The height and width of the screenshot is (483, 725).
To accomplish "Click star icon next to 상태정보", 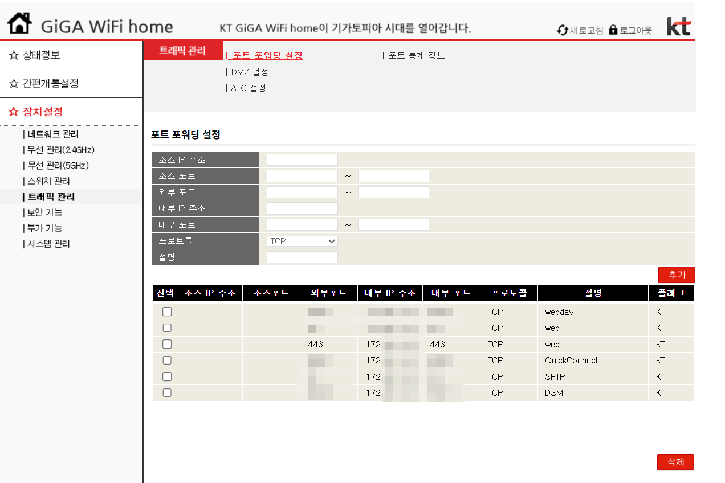I will (x=14, y=55).
